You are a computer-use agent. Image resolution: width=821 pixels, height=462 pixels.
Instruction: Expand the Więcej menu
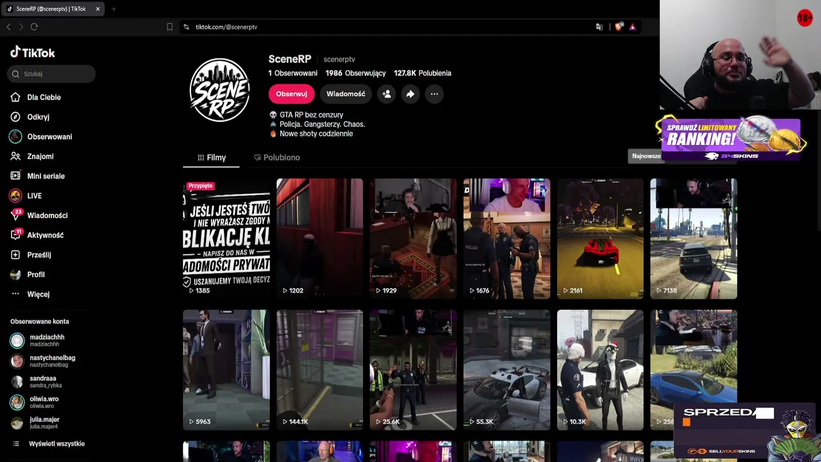point(38,295)
